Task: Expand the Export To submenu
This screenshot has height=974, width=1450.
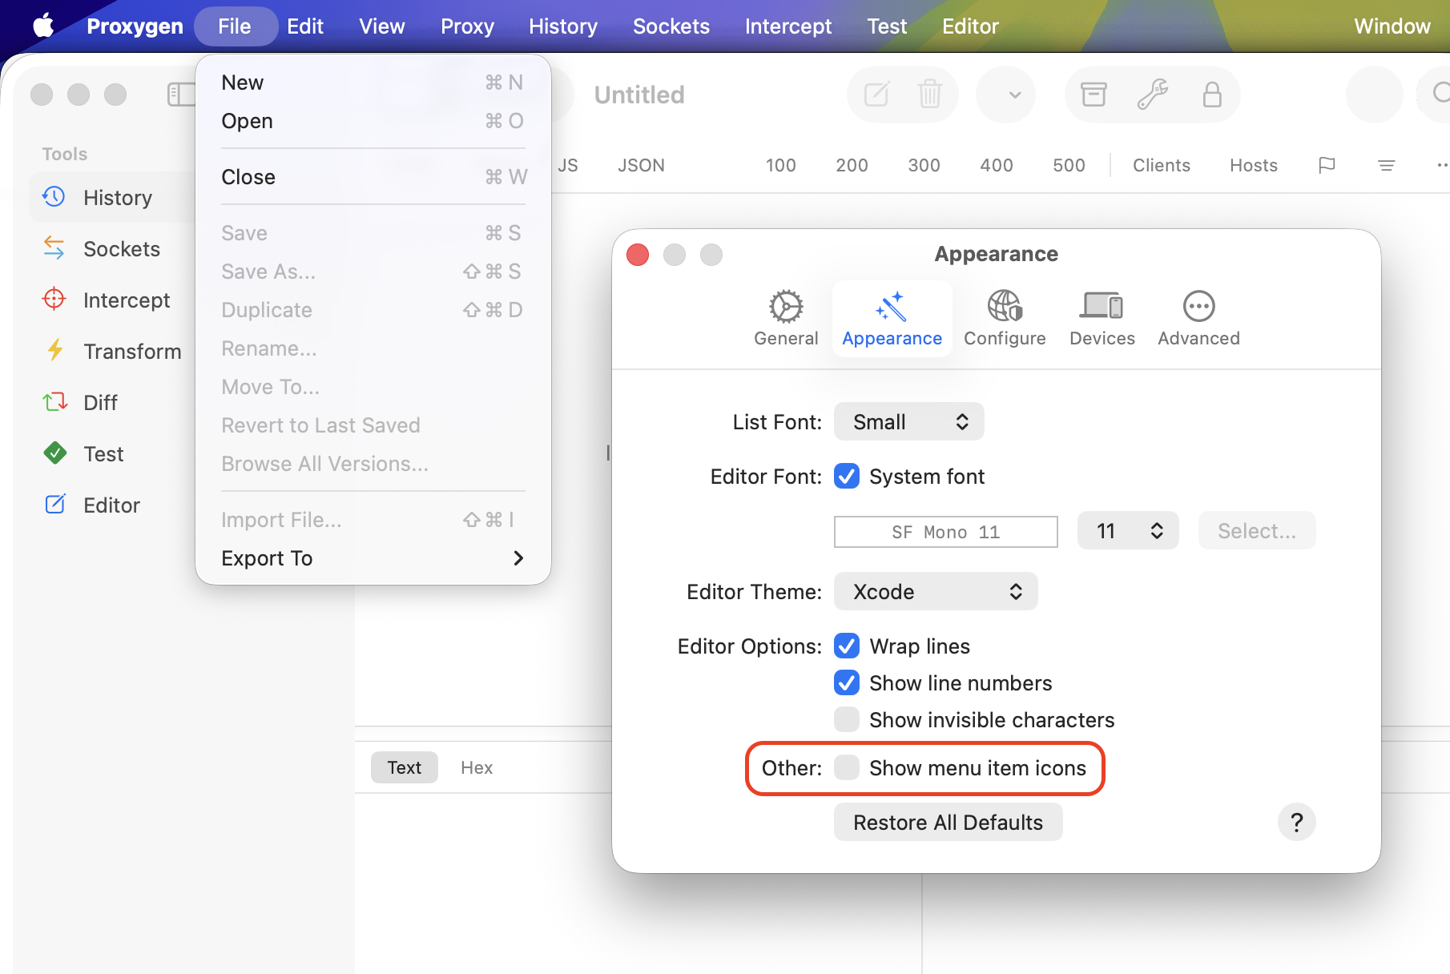Action: tap(373, 558)
